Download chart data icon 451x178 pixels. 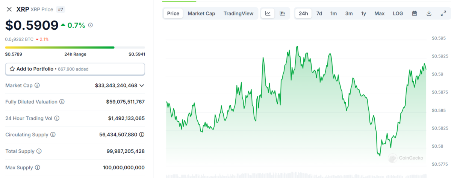click(x=429, y=14)
